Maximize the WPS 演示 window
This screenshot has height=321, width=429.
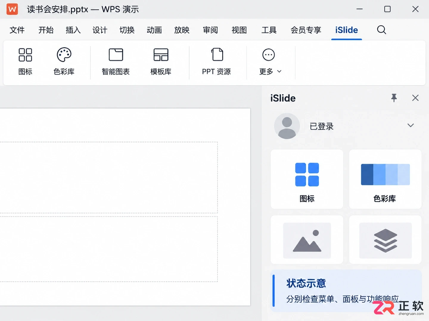pyautogui.click(x=387, y=9)
